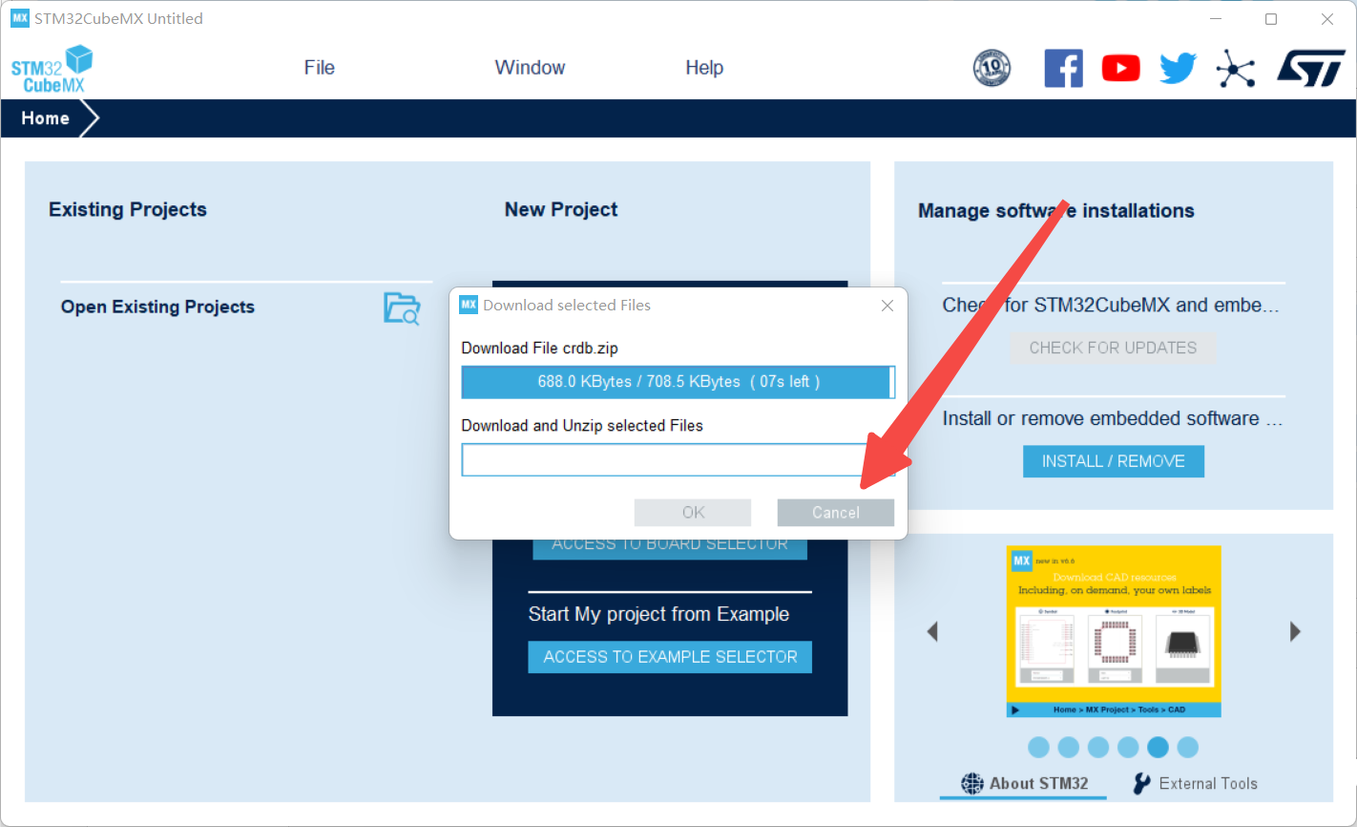Click "Download and Unzip selected Files" label

click(x=582, y=426)
